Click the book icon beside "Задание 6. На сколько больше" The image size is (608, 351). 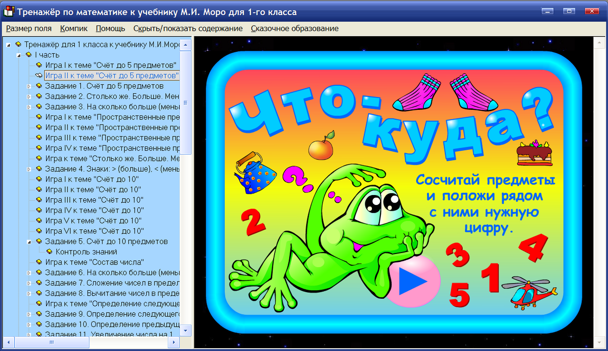coord(39,273)
